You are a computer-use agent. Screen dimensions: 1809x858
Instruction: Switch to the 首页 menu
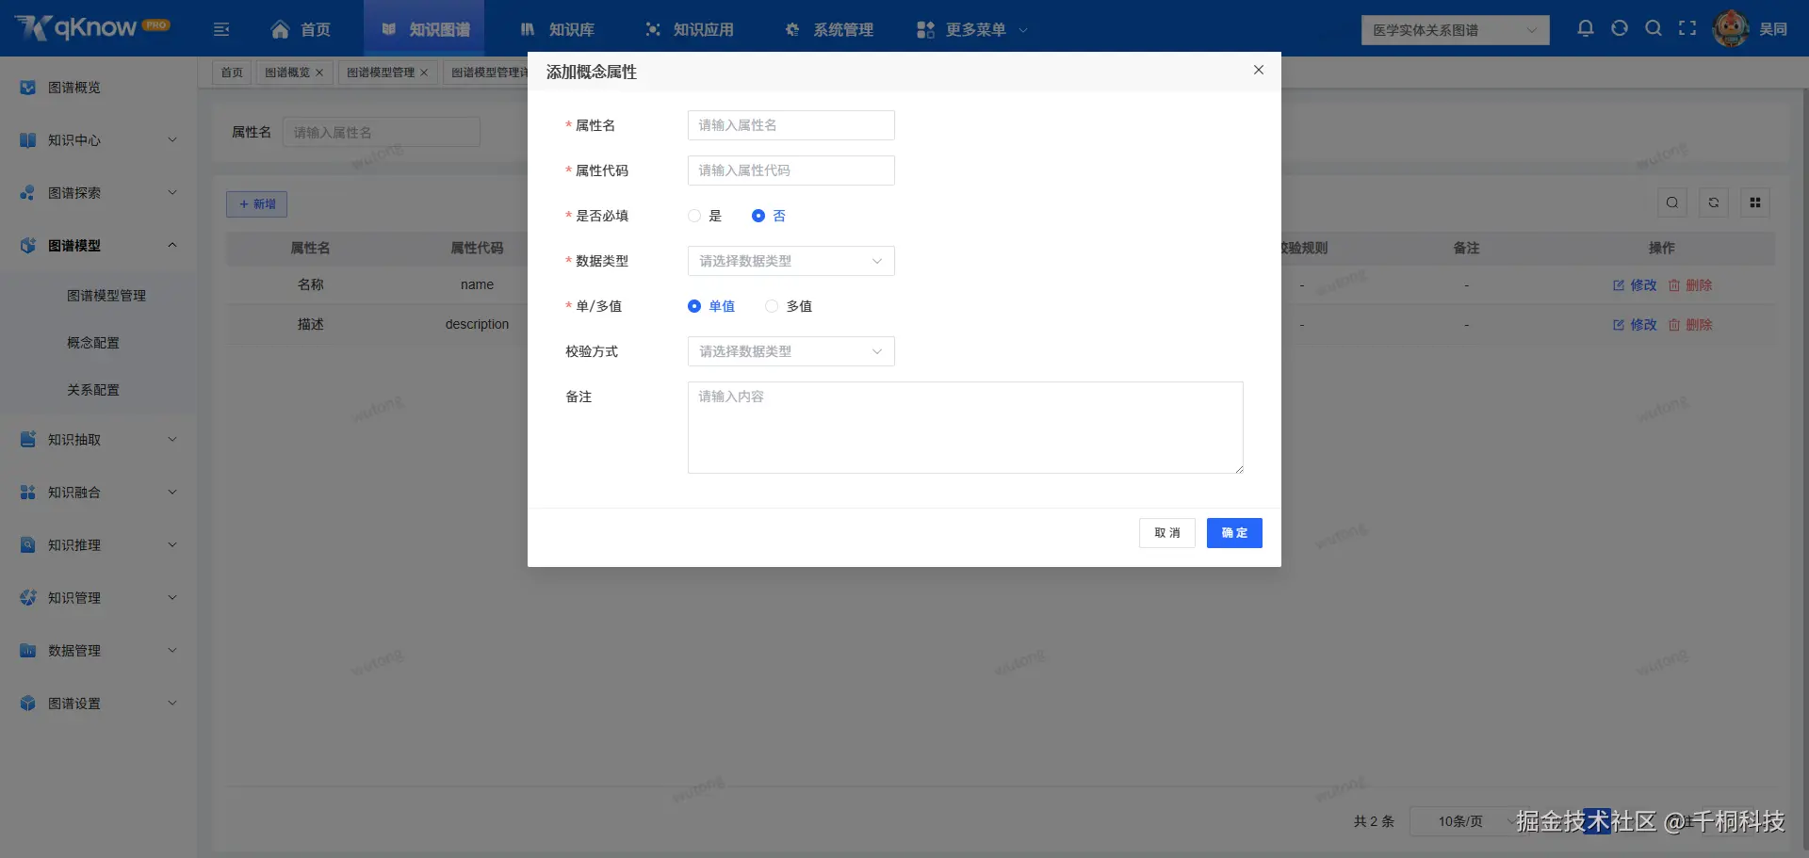pos(300,29)
